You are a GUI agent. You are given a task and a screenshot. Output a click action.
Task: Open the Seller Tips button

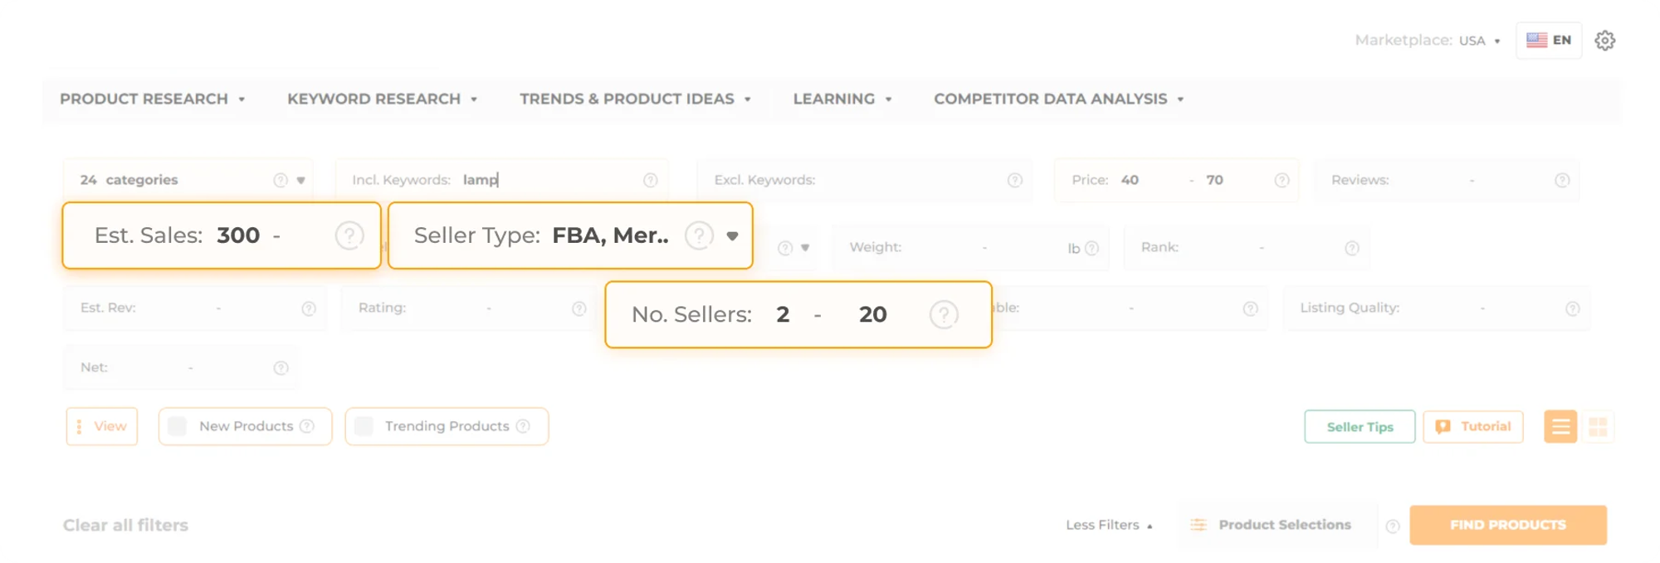(x=1360, y=426)
